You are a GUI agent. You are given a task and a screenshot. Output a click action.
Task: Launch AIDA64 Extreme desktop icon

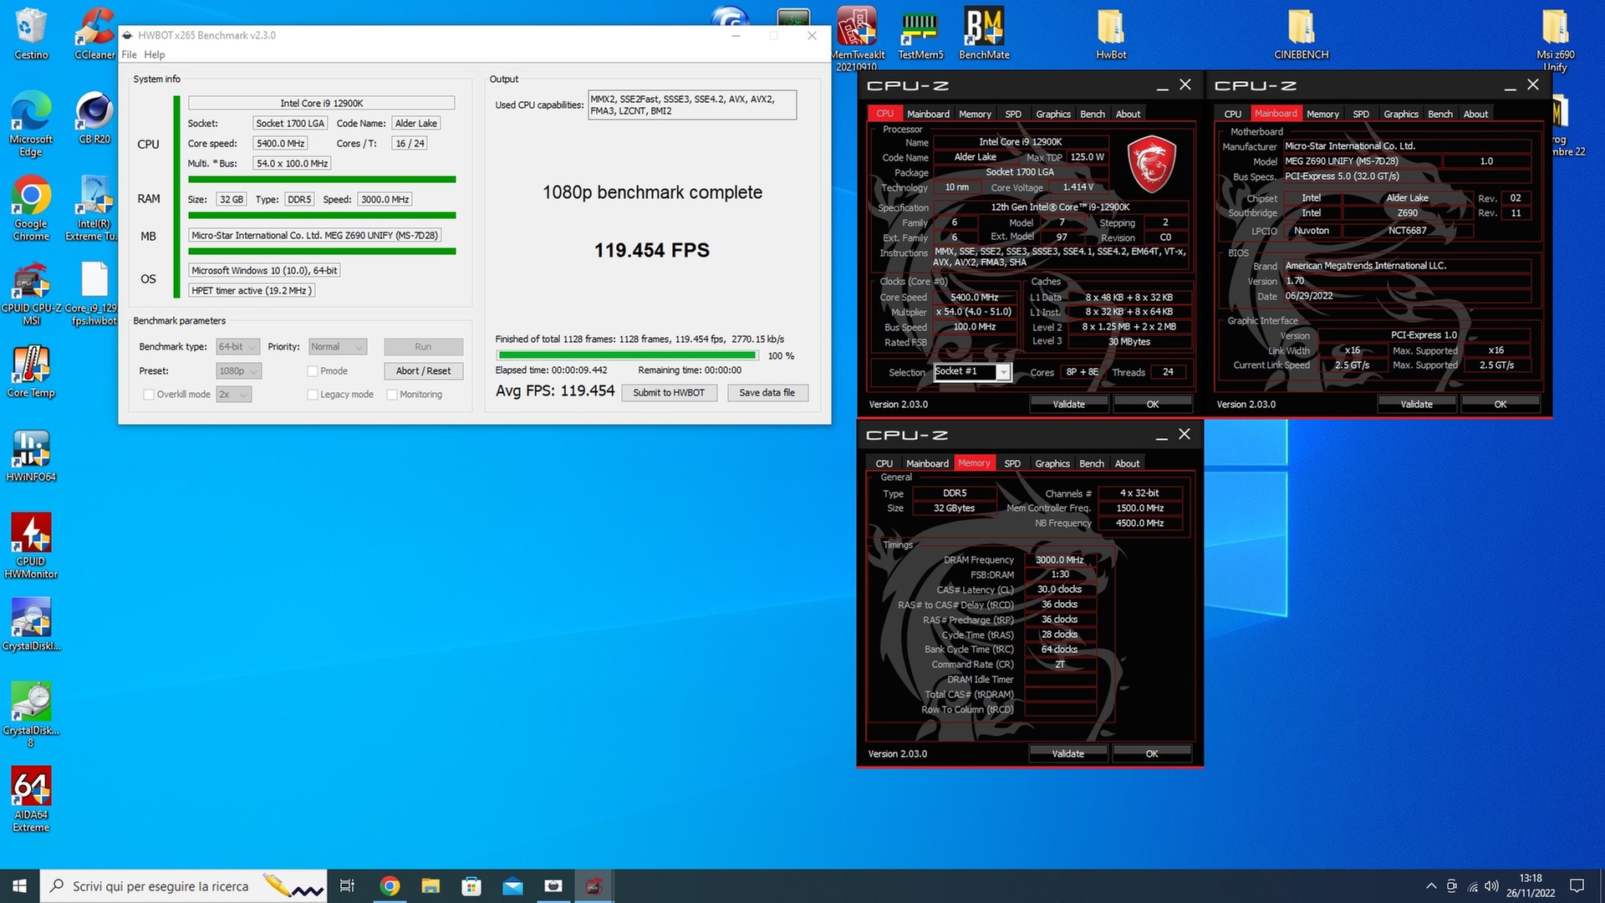tap(31, 800)
